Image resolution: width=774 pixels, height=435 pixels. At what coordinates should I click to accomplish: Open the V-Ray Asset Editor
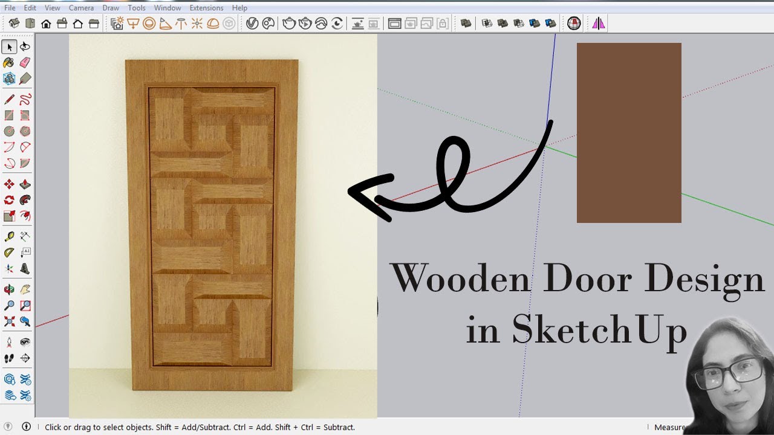pos(252,24)
